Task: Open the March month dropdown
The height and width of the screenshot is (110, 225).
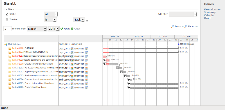Action: click(x=37, y=29)
